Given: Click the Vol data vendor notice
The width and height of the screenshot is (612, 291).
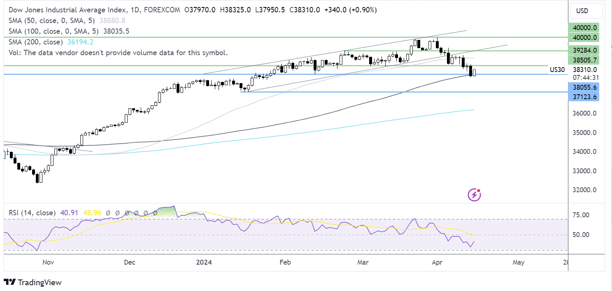Looking at the screenshot, I should point(118,52).
